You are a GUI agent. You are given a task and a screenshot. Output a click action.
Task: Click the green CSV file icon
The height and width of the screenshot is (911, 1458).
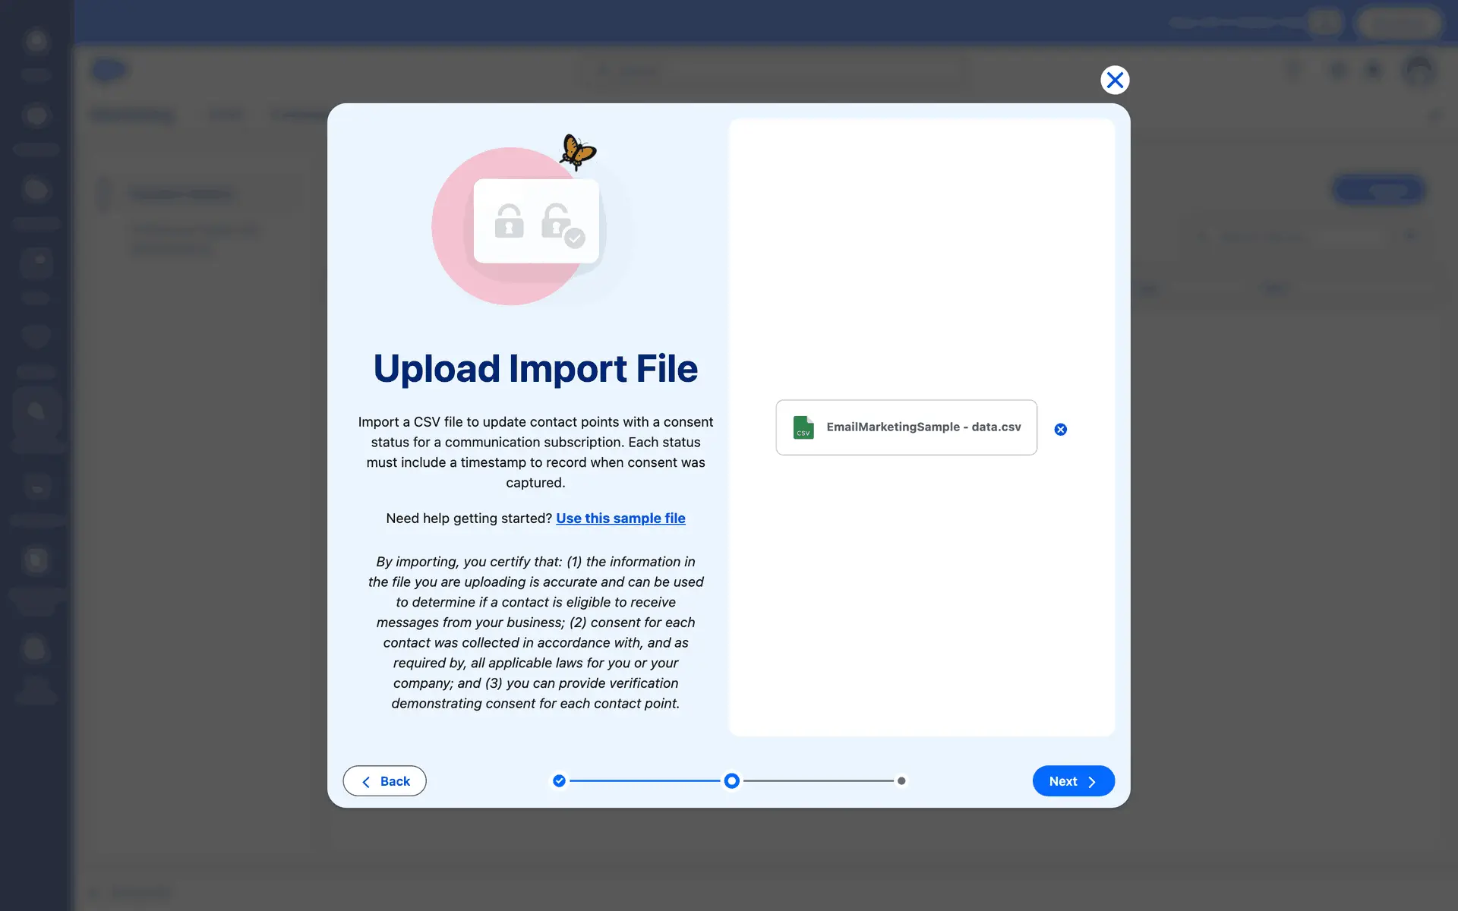pos(803,427)
